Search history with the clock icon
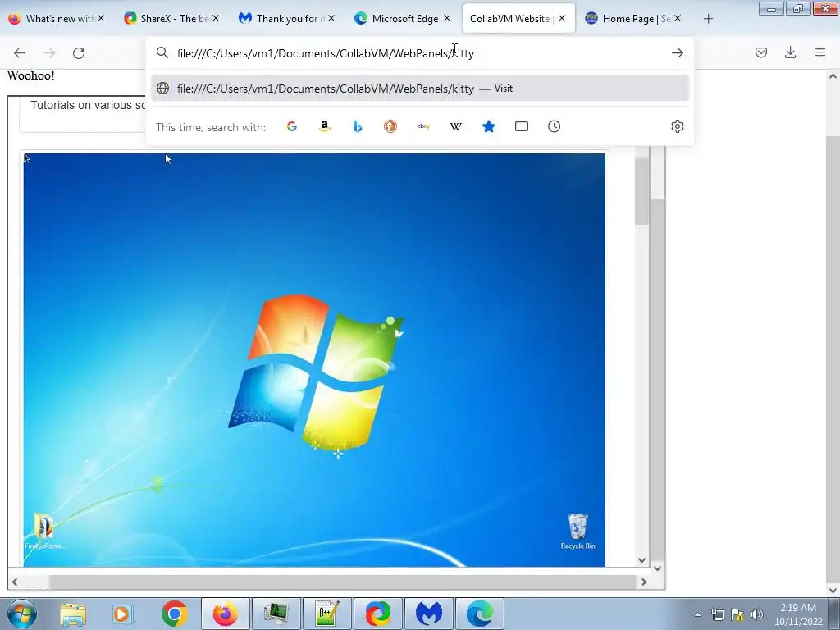Image resolution: width=840 pixels, height=630 pixels. (554, 126)
